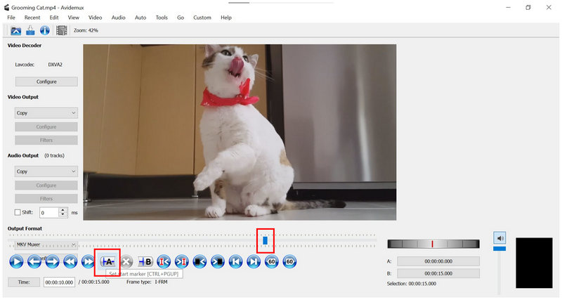Expand the Video Output Copy dropdown
This screenshot has height=300, width=562.
[46, 113]
